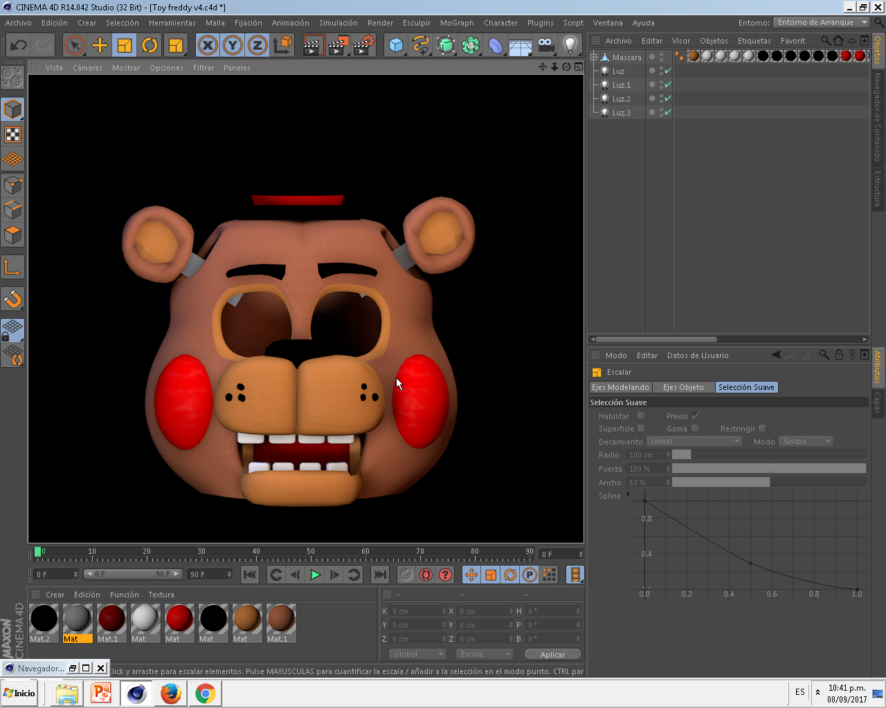Screen dimensions: 886x708
Task: Add a Cube primitive object
Action: click(x=396, y=46)
